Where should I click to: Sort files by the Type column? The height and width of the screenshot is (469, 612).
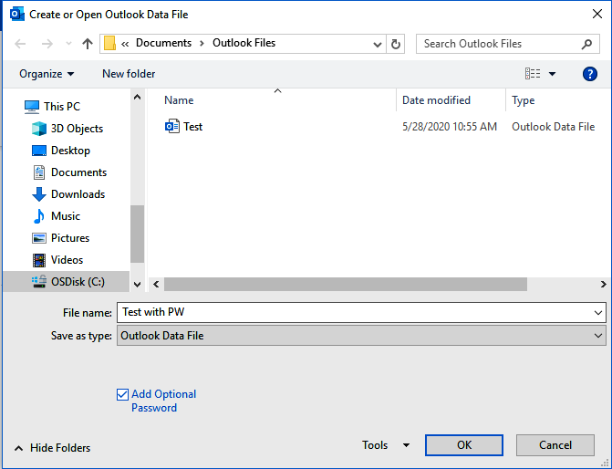click(523, 100)
